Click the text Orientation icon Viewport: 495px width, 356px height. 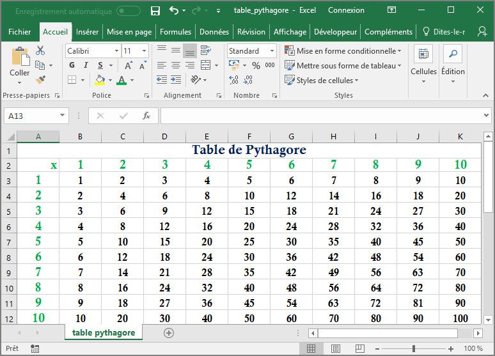(196, 79)
